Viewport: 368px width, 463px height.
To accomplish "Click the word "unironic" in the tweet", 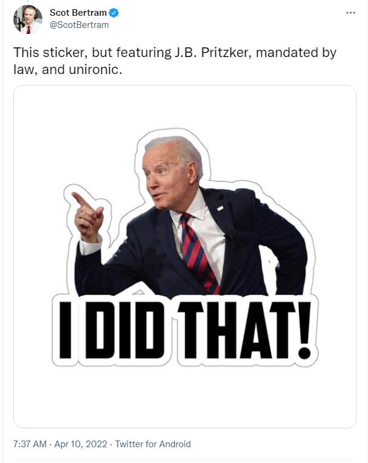I will 94,70.
